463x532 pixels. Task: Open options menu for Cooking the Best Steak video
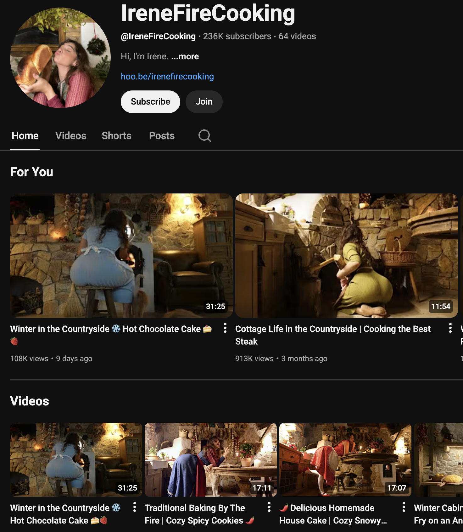tap(450, 328)
